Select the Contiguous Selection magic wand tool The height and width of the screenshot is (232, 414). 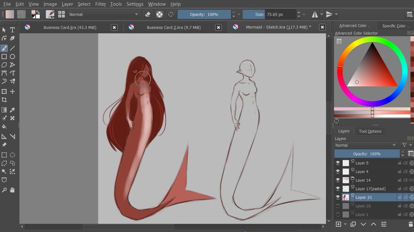coord(4,172)
